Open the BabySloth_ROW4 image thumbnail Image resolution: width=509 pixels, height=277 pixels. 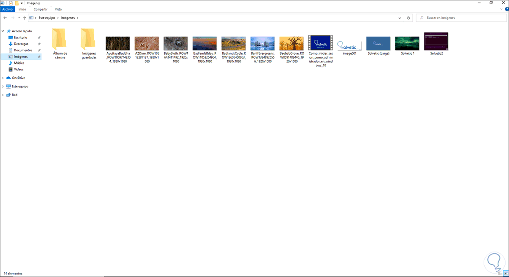175,42
